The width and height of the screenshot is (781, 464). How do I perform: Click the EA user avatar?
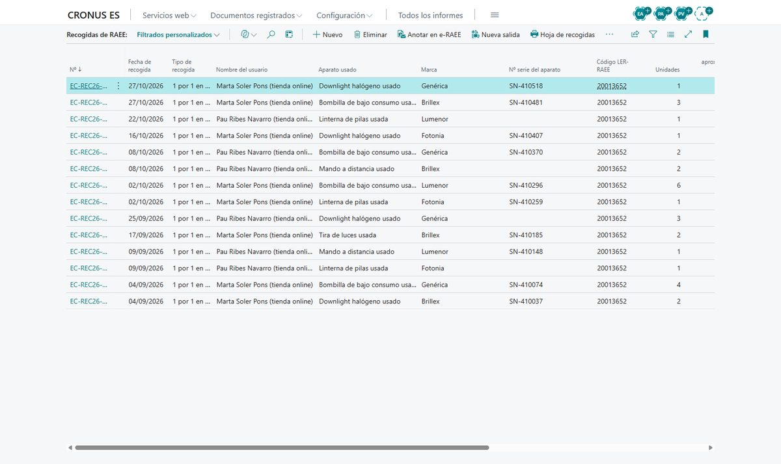[x=641, y=13]
